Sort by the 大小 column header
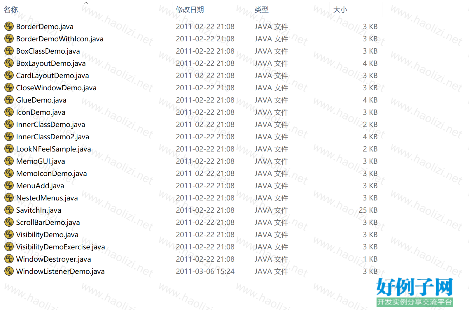 pyautogui.click(x=340, y=10)
